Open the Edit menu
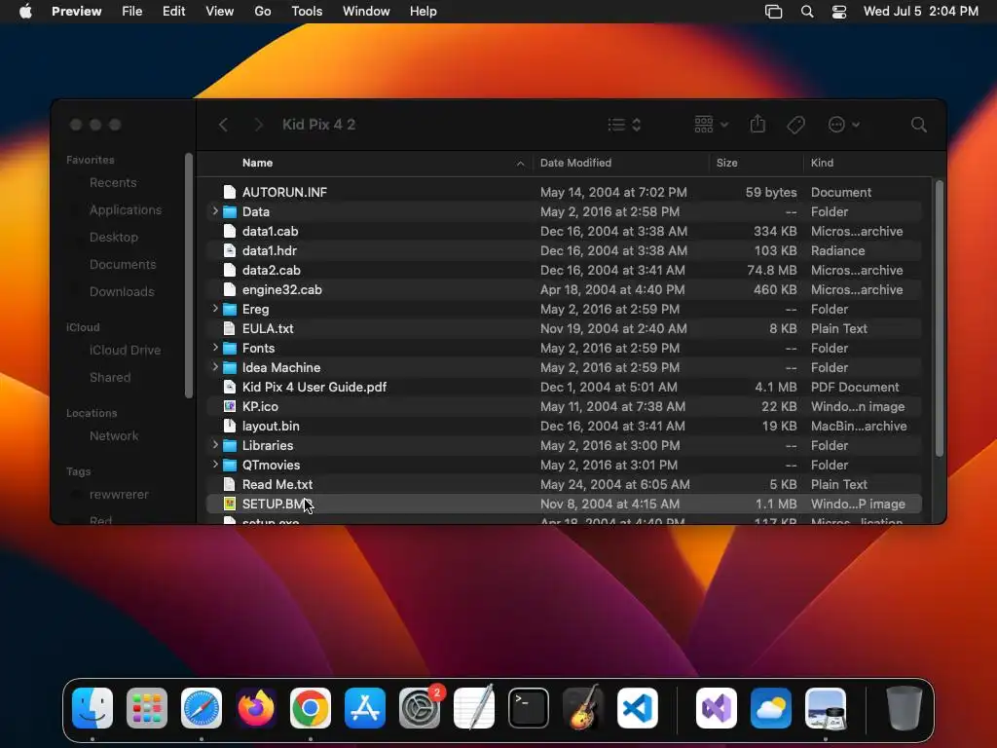The image size is (997, 748). click(173, 12)
